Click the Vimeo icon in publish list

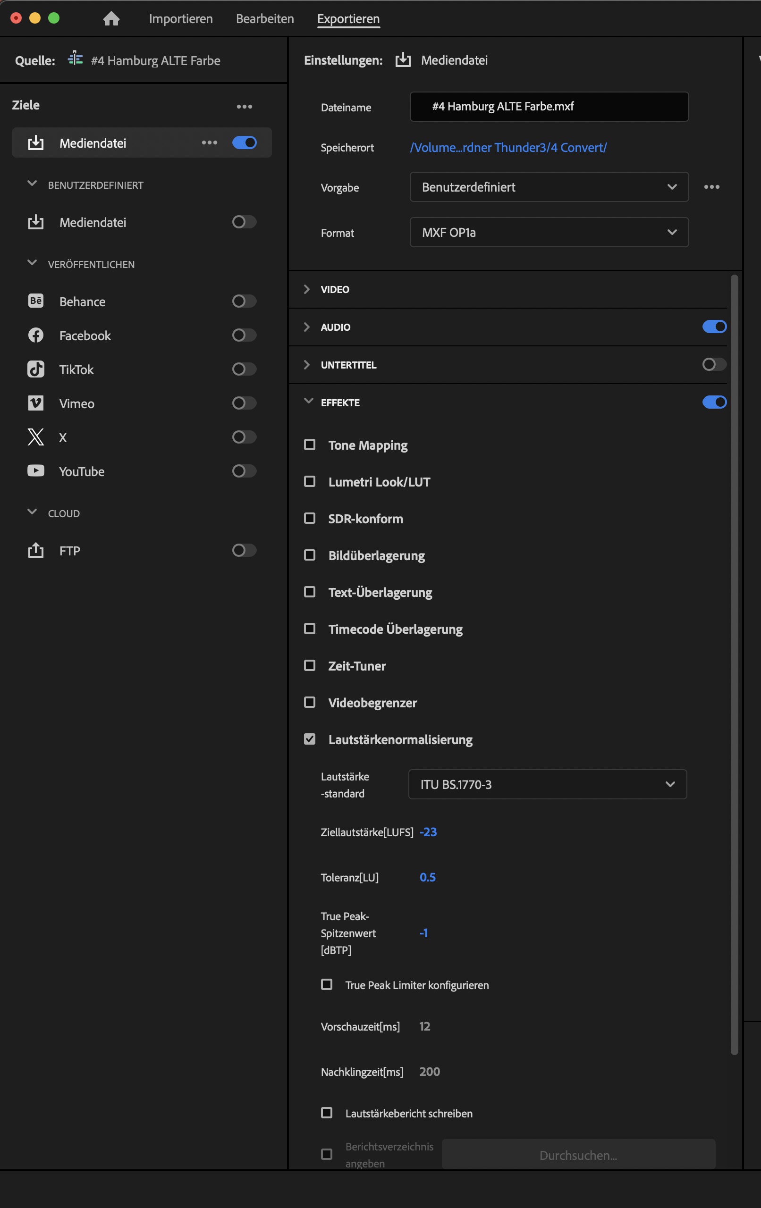[x=35, y=403]
